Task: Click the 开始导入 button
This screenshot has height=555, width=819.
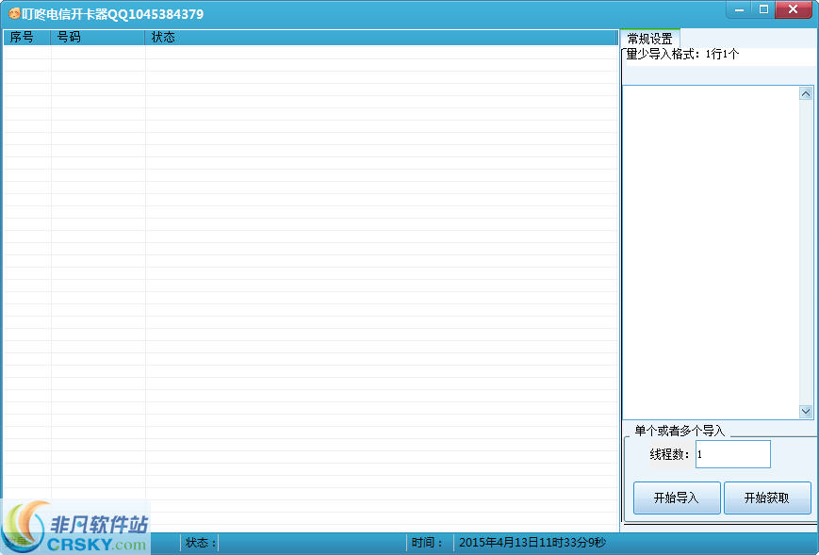Action: click(x=677, y=498)
